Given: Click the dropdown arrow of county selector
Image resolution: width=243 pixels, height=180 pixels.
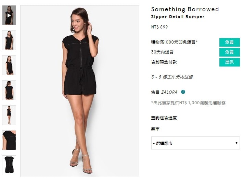Looking at the screenshot, I should click(236, 143).
